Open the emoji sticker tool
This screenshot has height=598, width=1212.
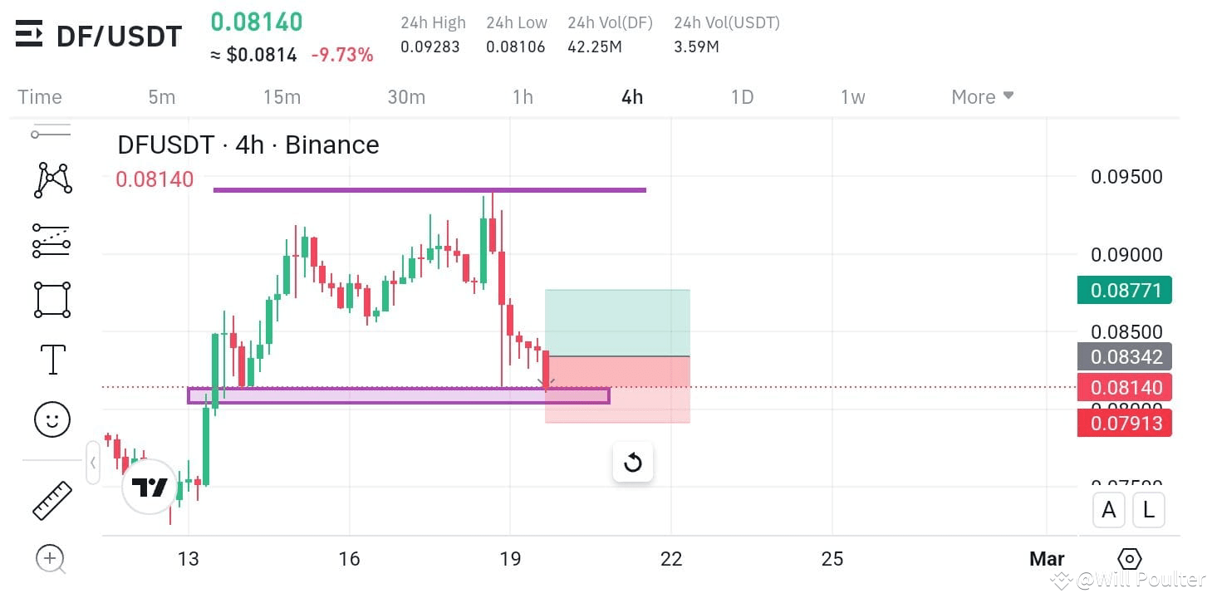click(52, 419)
